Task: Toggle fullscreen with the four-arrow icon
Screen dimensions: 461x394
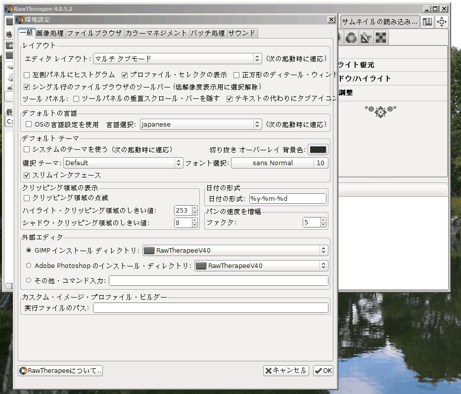Action: [442, 22]
